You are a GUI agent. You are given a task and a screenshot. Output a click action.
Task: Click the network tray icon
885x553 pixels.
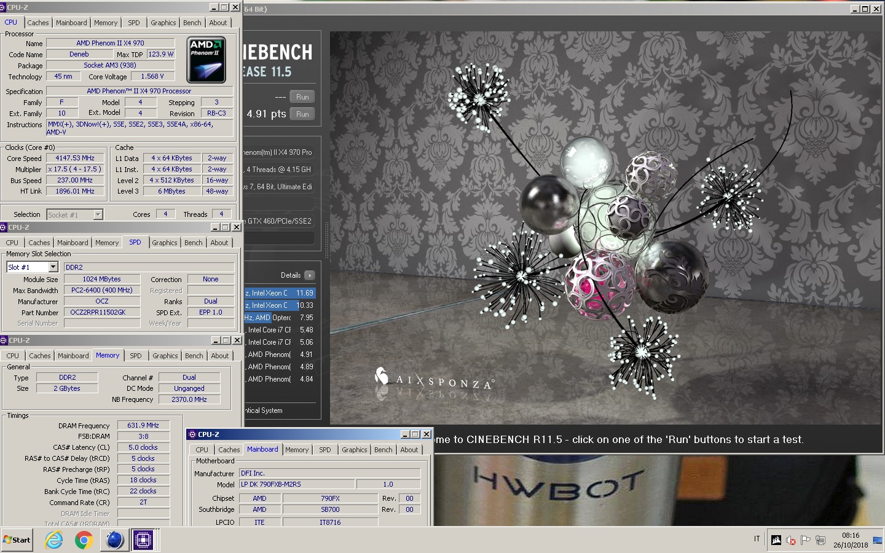pyautogui.click(x=820, y=540)
